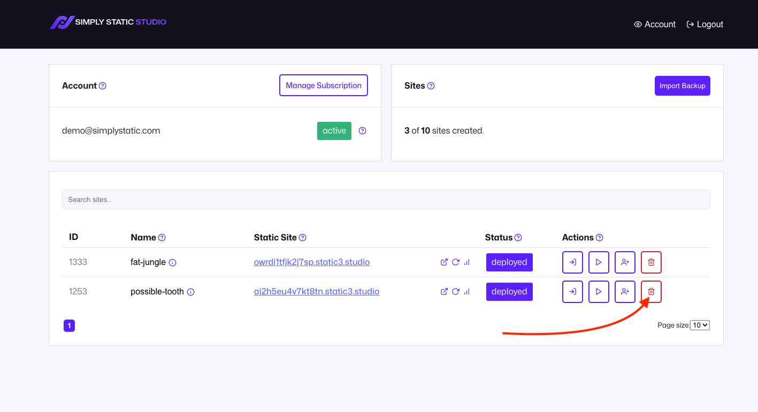
Task: Open the Page size dropdown
Action: [700, 325]
